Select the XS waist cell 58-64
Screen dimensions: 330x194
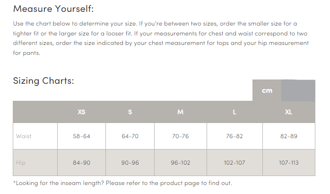pos(81,136)
